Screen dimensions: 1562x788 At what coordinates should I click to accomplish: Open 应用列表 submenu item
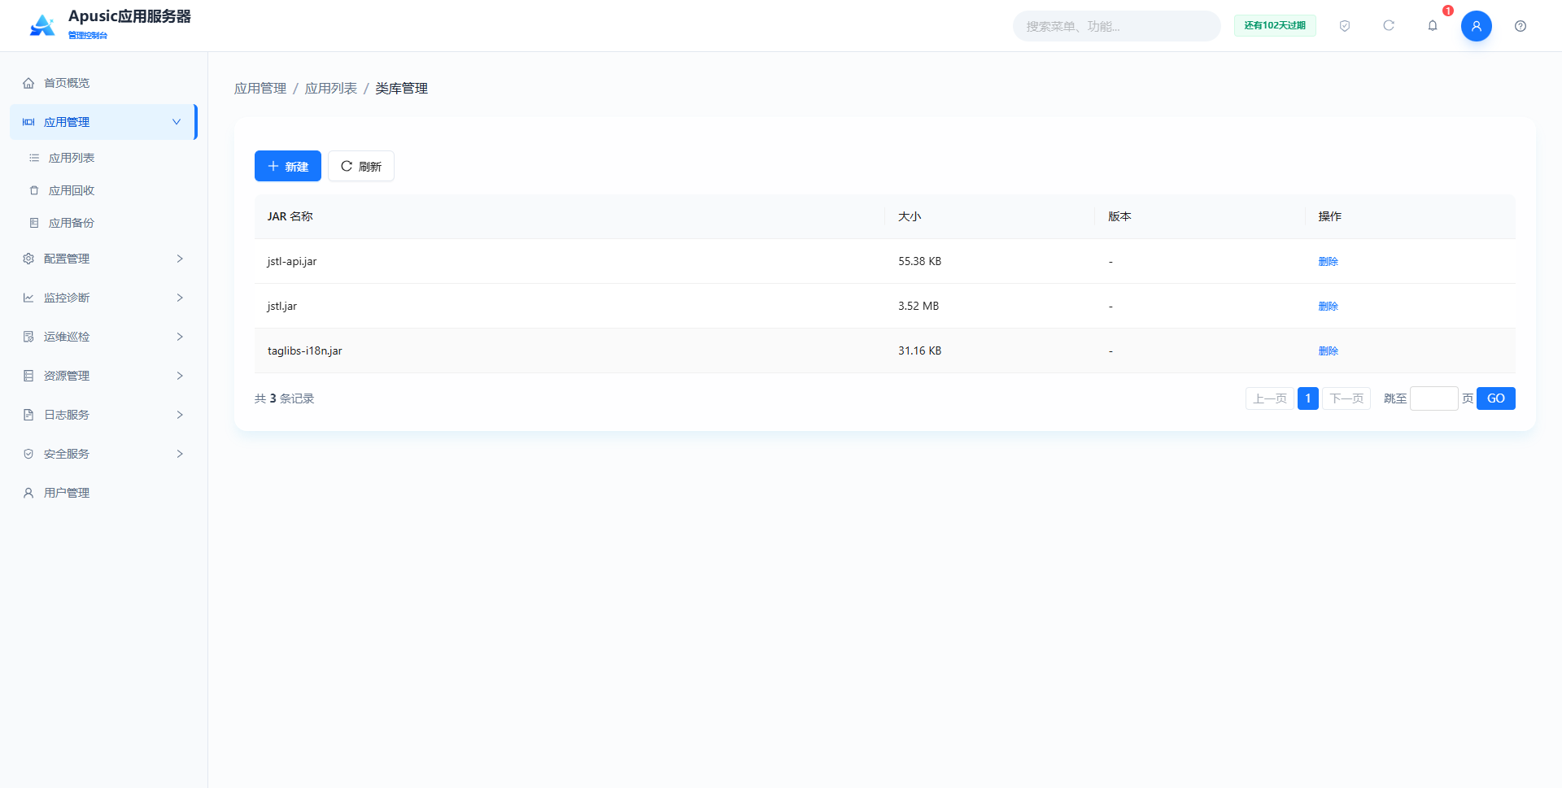tap(104, 158)
